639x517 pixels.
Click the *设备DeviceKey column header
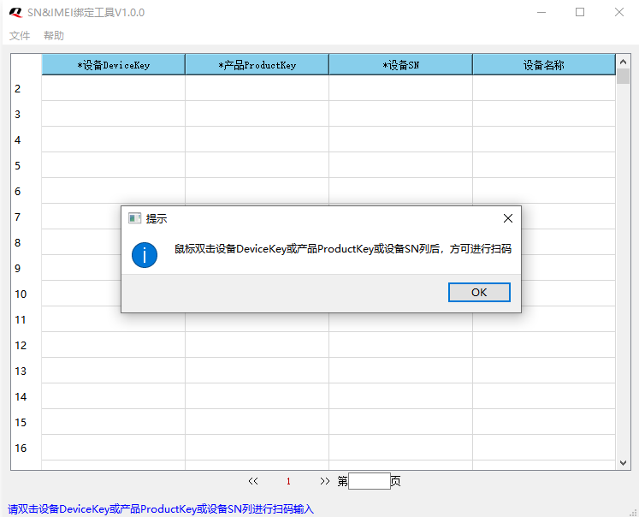[x=113, y=65]
